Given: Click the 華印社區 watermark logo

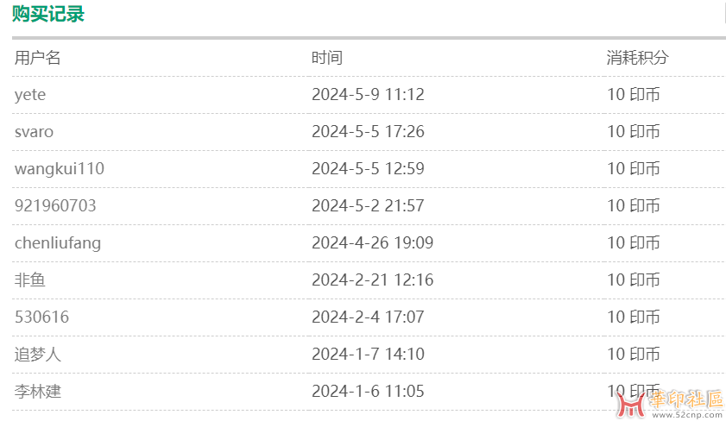Looking at the screenshot, I should click(x=670, y=404).
